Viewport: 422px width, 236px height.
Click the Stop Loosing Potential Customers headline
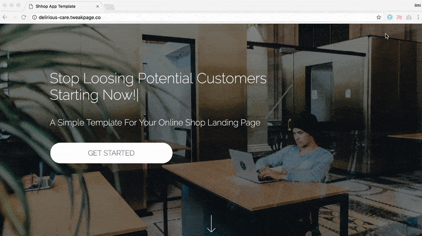coord(158,87)
